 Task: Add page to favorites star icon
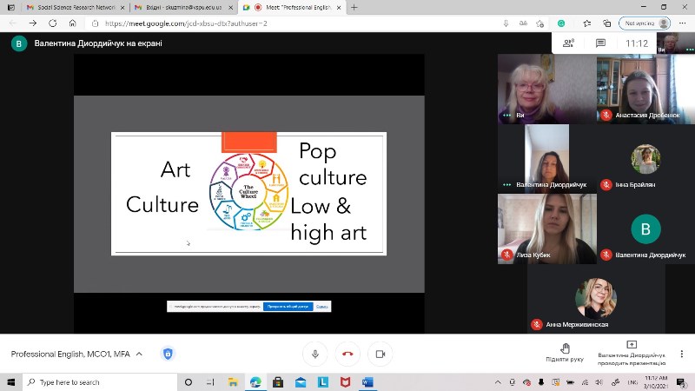coord(539,23)
